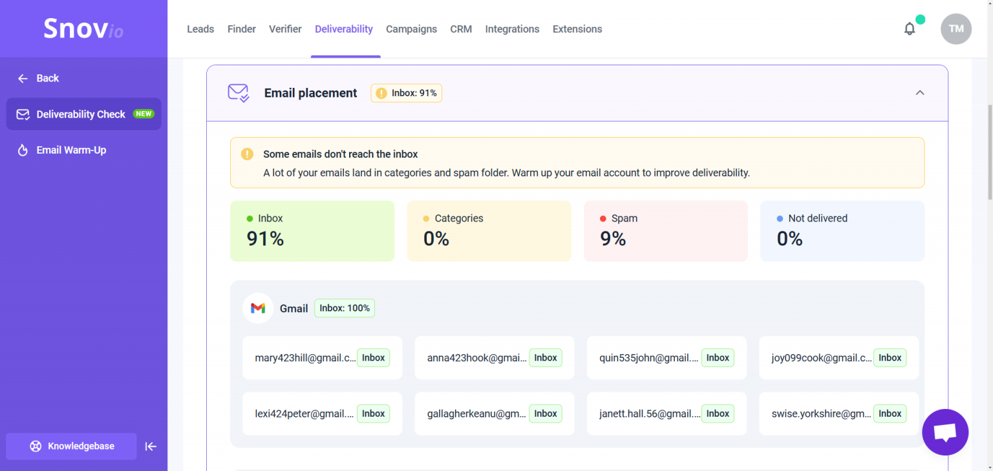
Task: Click the Back arrow icon
Action: pyautogui.click(x=23, y=78)
